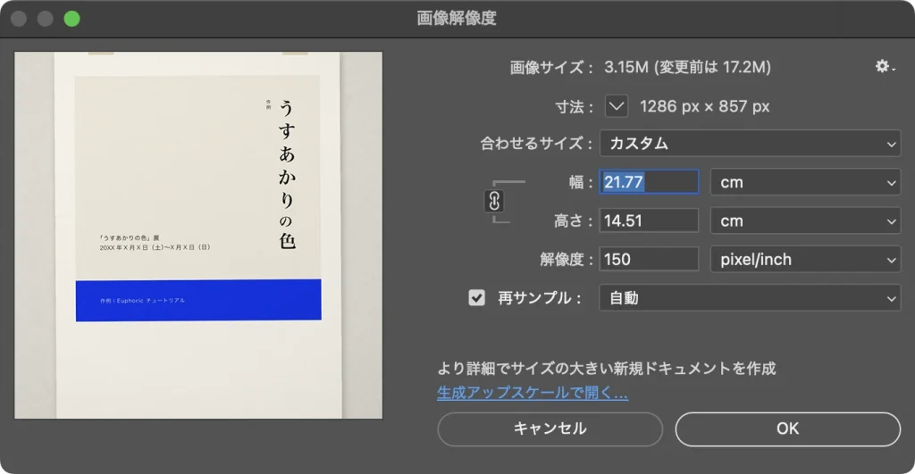Open the width unit cm dropdown

click(805, 182)
